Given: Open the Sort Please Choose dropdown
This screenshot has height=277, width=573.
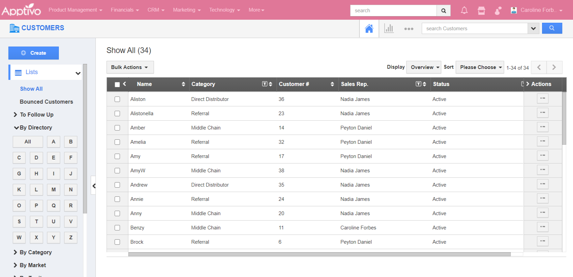Looking at the screenshot, I should 480,67.
